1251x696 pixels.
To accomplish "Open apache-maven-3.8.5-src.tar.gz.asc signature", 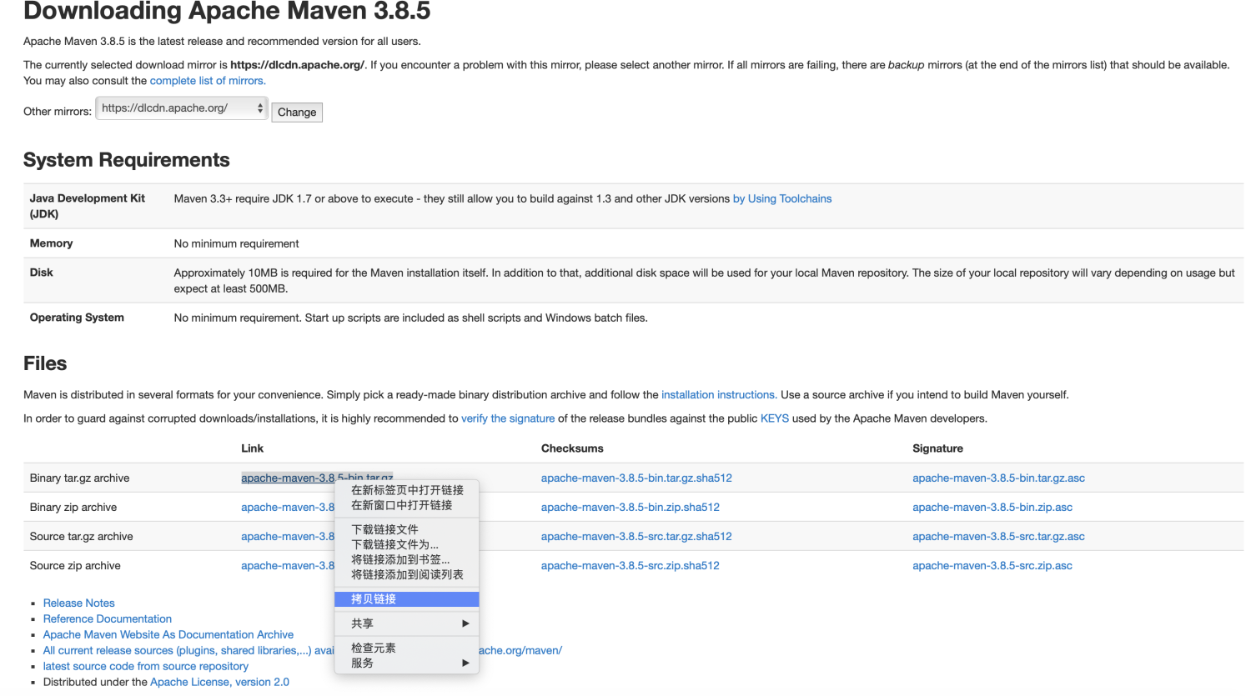I will pyautogui.click(x=998, y=536).
